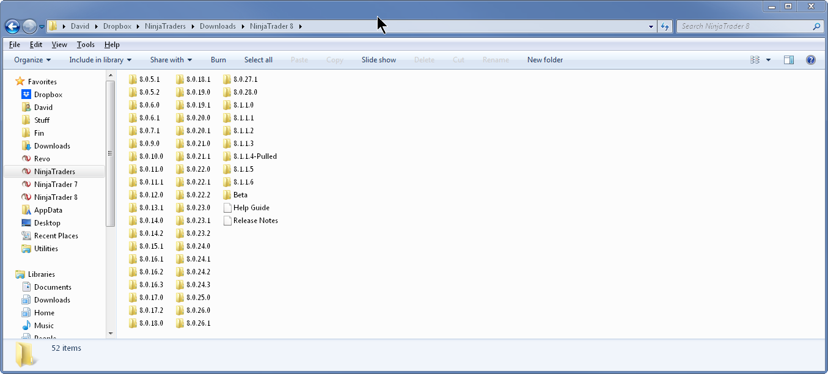The width and height of the screenshot is (828, 374).
Task: Open the Edit menu
Action: point(36,45)
